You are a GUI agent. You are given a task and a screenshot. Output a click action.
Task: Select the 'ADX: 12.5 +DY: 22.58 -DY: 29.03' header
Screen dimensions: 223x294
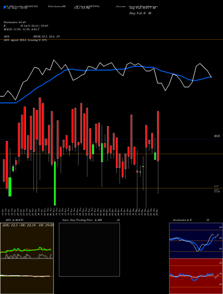pos(28,225)
